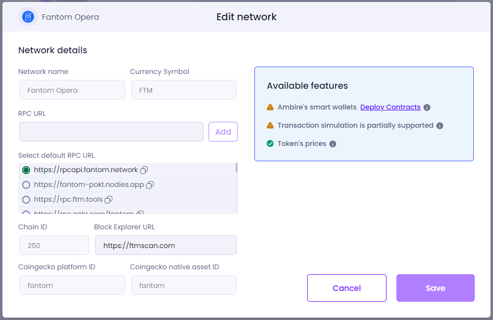This screenshot has height=320, width=493.
Task: Click the RPC URL list scrollbar
Action: (x=237, y=168)
